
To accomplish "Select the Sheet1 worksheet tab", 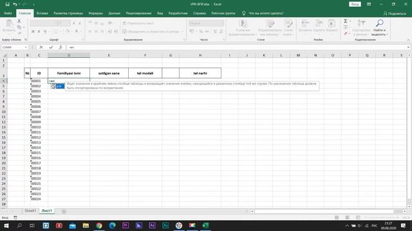I will coord(30,211).
